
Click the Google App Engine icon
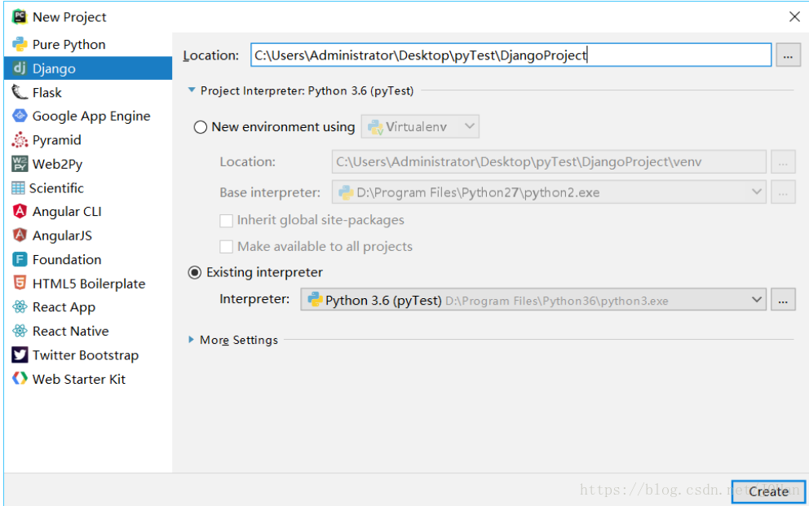tap(20, 116)
